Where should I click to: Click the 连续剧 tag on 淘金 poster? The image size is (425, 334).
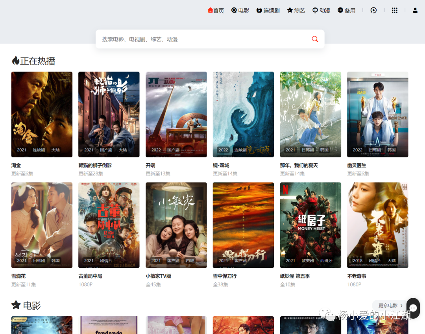pyautogui.click(x=39, y=150)
